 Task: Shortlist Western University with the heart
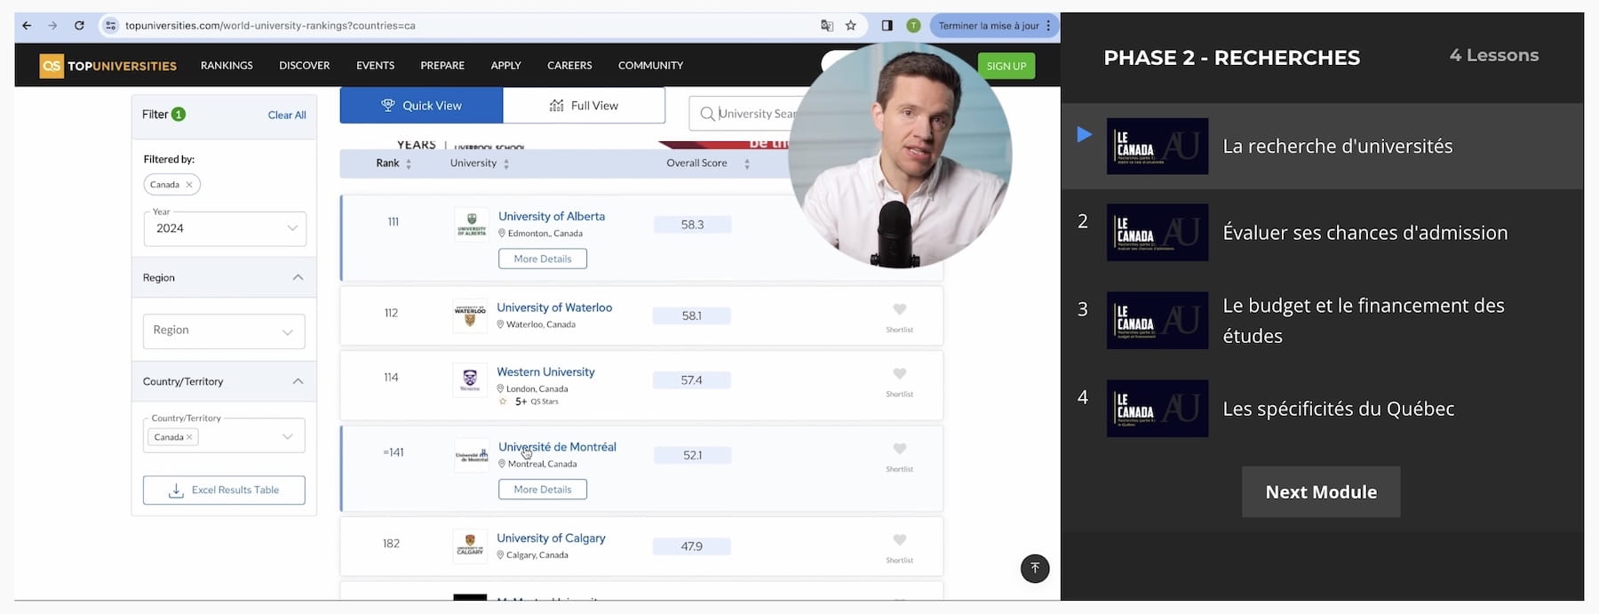click(900, 374)
